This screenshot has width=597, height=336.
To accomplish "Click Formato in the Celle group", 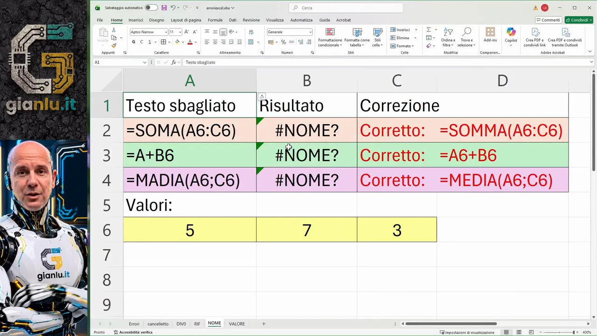I will pyautogui.click(x=402, y=46).
